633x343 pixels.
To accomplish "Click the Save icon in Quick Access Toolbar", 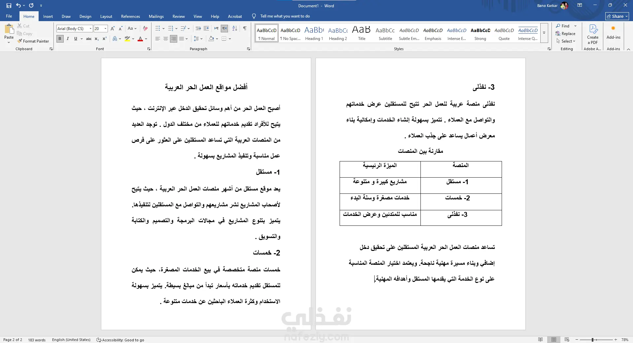I will [9, 6].
